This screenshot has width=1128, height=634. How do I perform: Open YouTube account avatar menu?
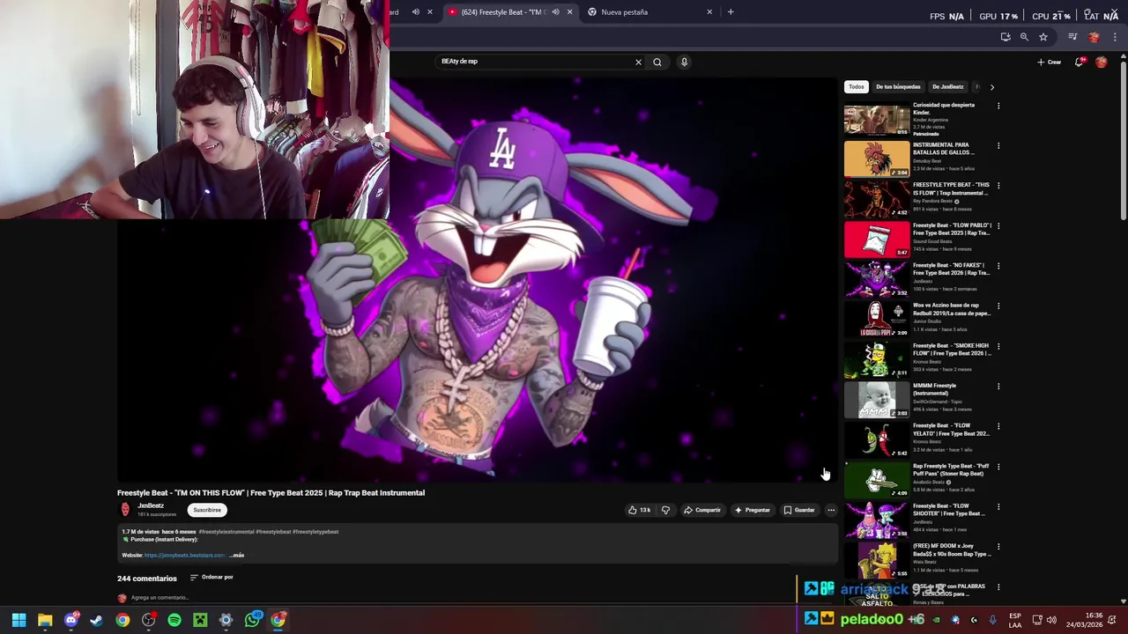click(x=1101, y=62)
